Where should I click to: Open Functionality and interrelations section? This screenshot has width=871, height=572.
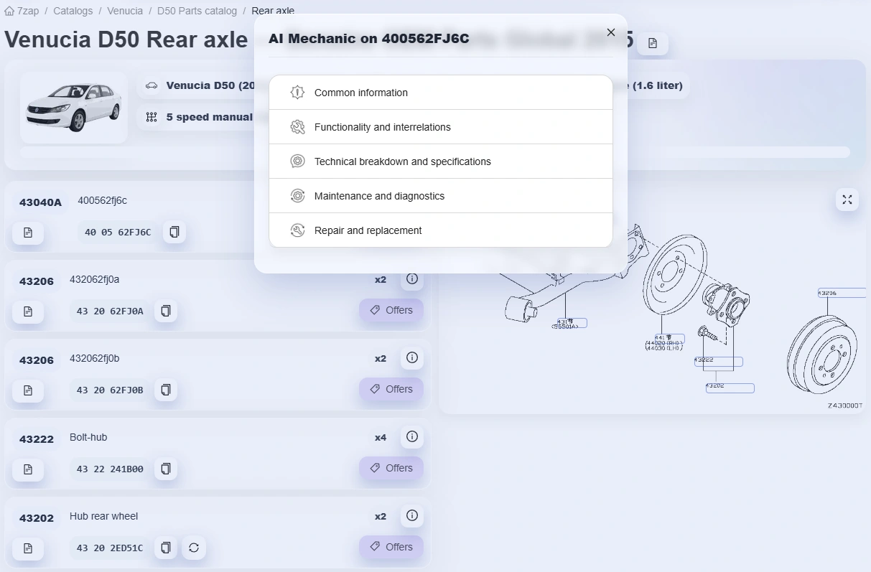(441, 127)
